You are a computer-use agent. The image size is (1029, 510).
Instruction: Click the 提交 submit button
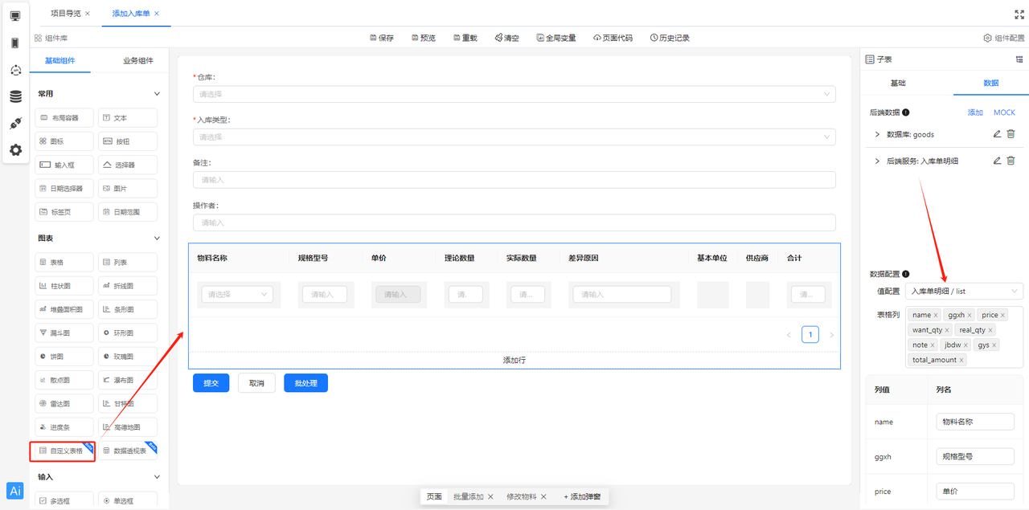pyautogui.click(x=211, y=383)
